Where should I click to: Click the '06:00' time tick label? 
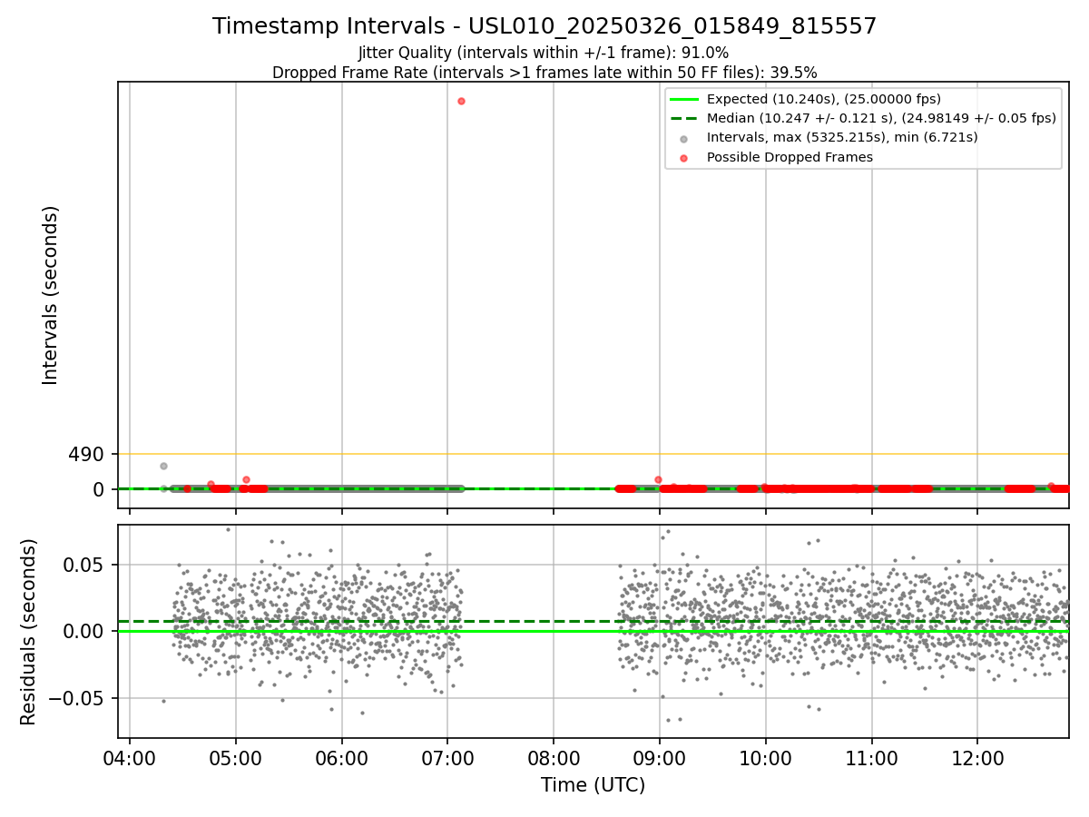coord(342,757)
